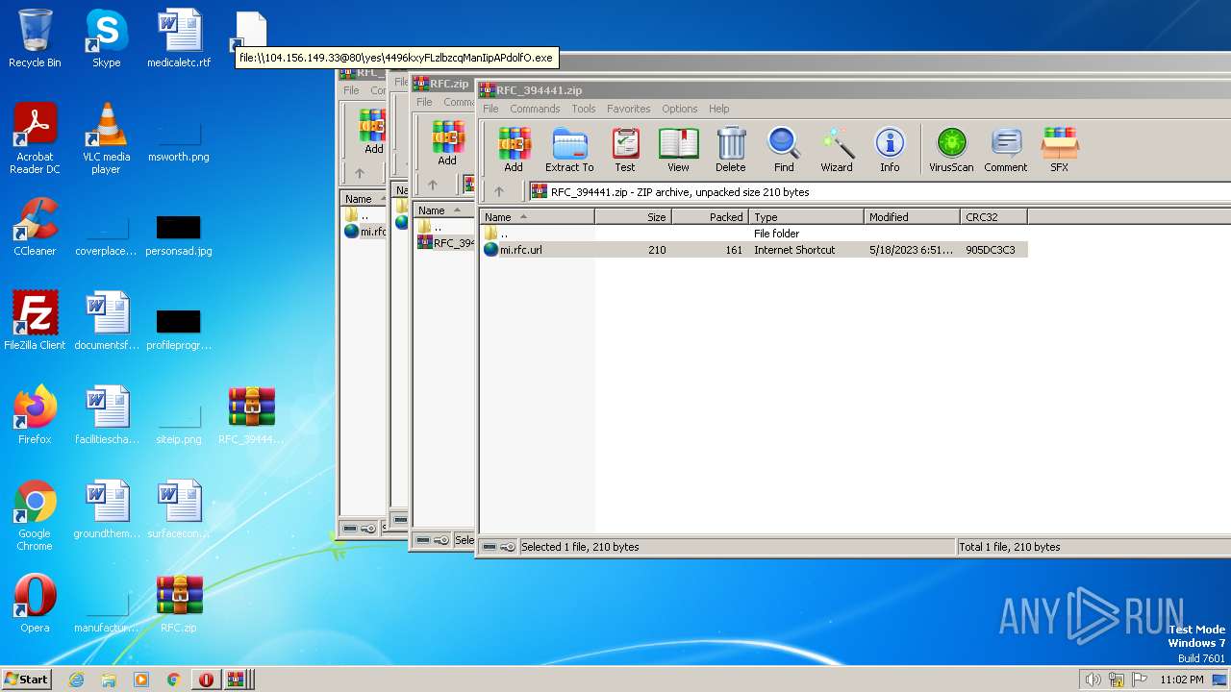
Task: Sort by the Modified column header
Action: coord(912,217)
